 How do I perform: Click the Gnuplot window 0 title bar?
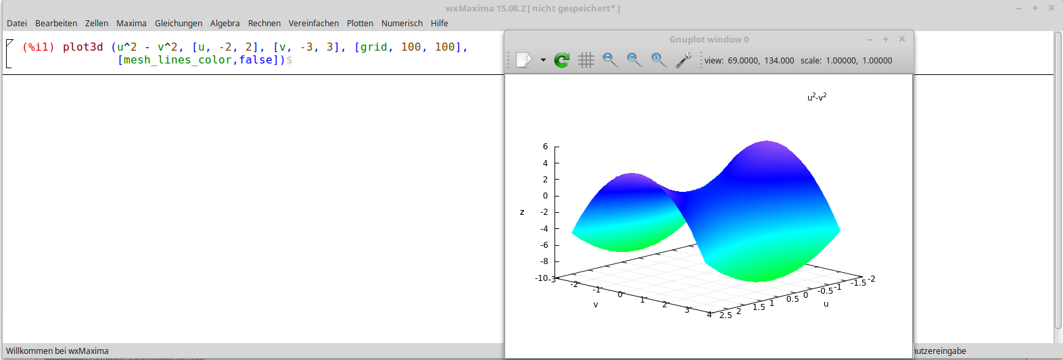point(709,39)
